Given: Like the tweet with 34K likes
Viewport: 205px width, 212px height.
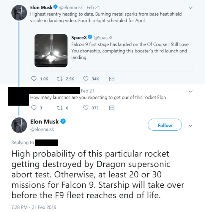Looking at the screenshot, I should pyautogui.click(x=85, y=79).
